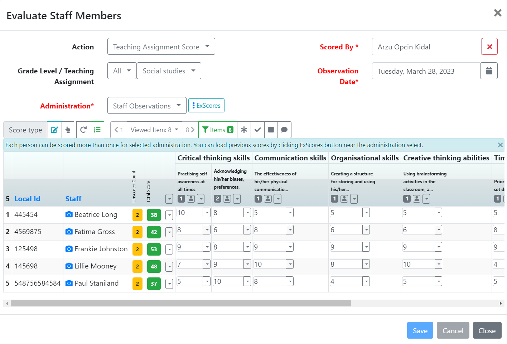Toggle the Items filter button

(x=218, y=130)
